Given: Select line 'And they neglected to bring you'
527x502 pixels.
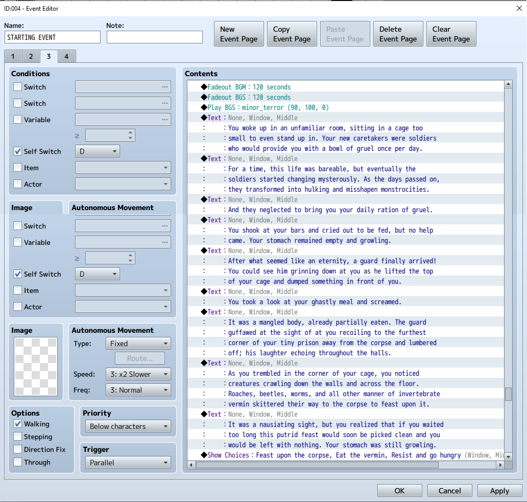Looking at the screenshot, I should pos(346,210).
